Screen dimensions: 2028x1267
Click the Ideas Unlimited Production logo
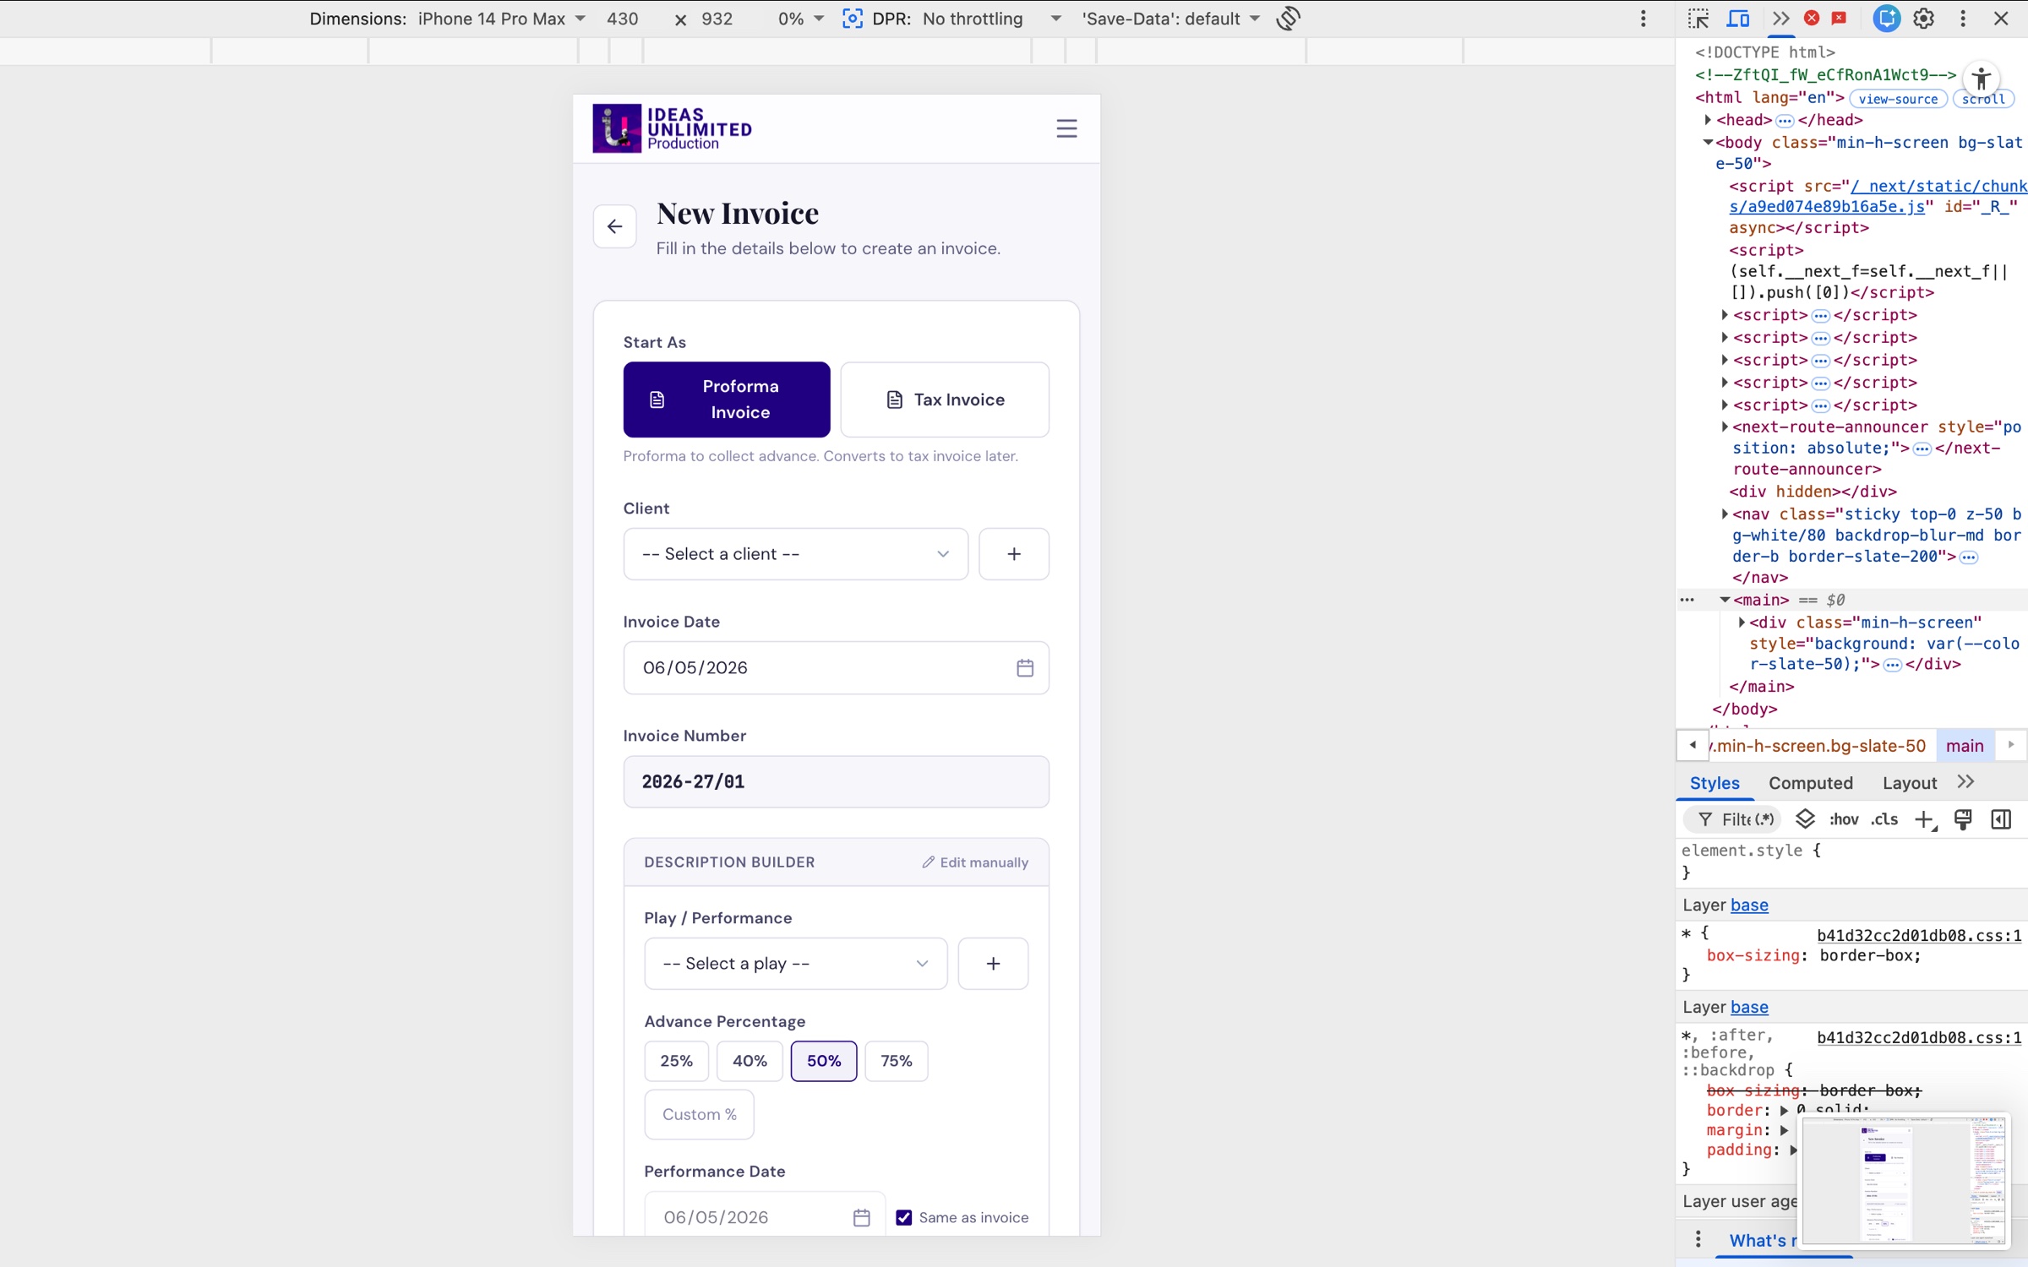tap(673, 128)
